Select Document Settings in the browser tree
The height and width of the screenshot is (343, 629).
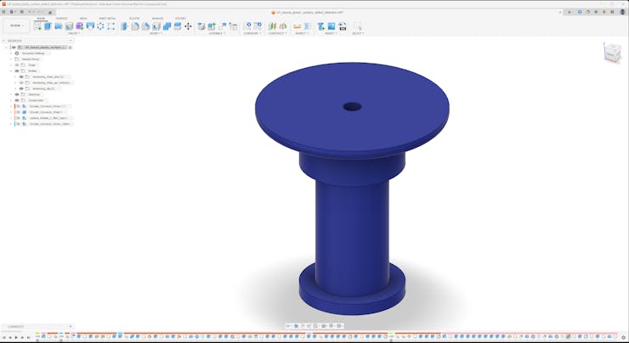(x=33, y=53)
